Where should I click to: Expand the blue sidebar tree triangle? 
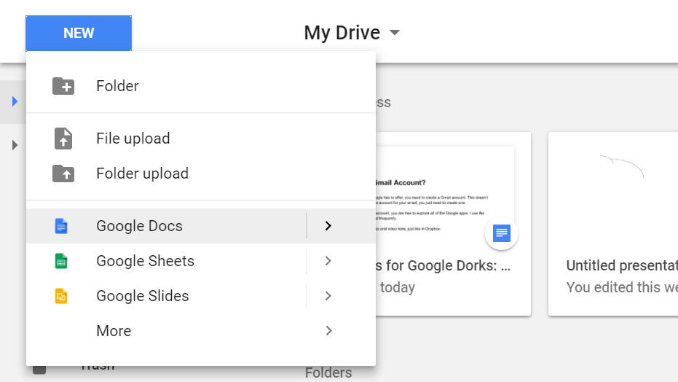(x=15, y=101)
